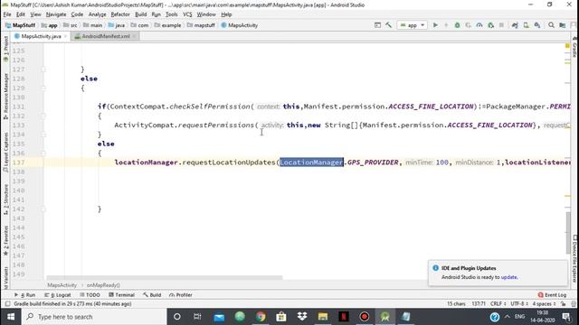Toggle tool window quick access in status bar corner
This screenshot has height=325, width=579.
pyautogui.click(x=7, y=304)
